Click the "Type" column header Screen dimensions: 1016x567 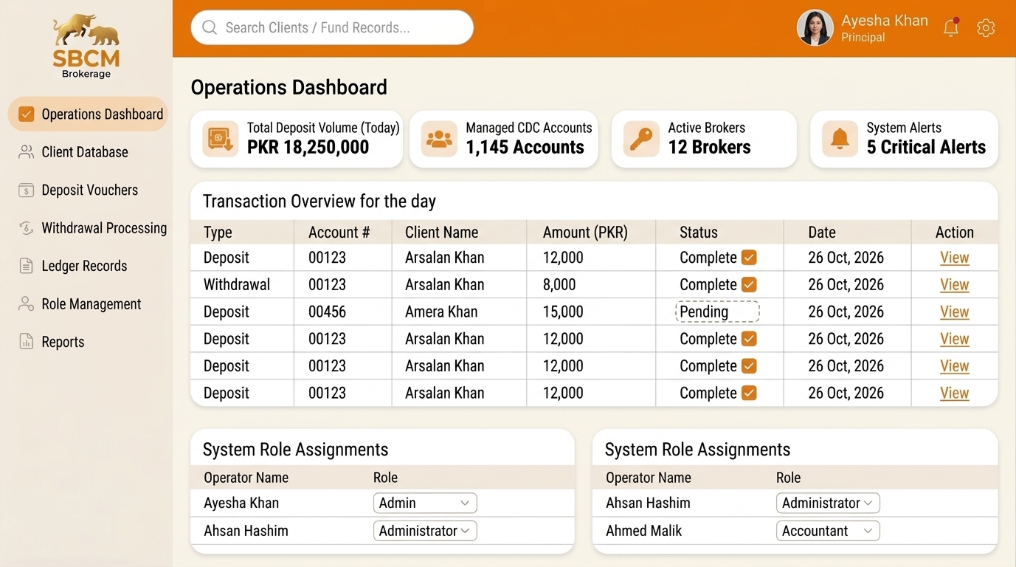(x=218, y=232)
